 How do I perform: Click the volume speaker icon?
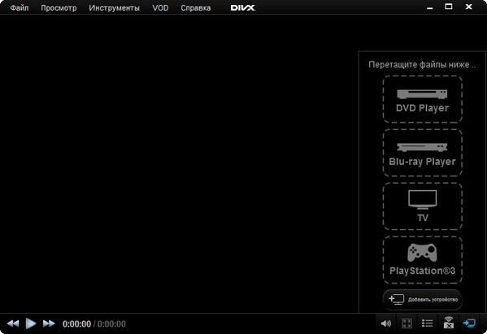(385, 323)
